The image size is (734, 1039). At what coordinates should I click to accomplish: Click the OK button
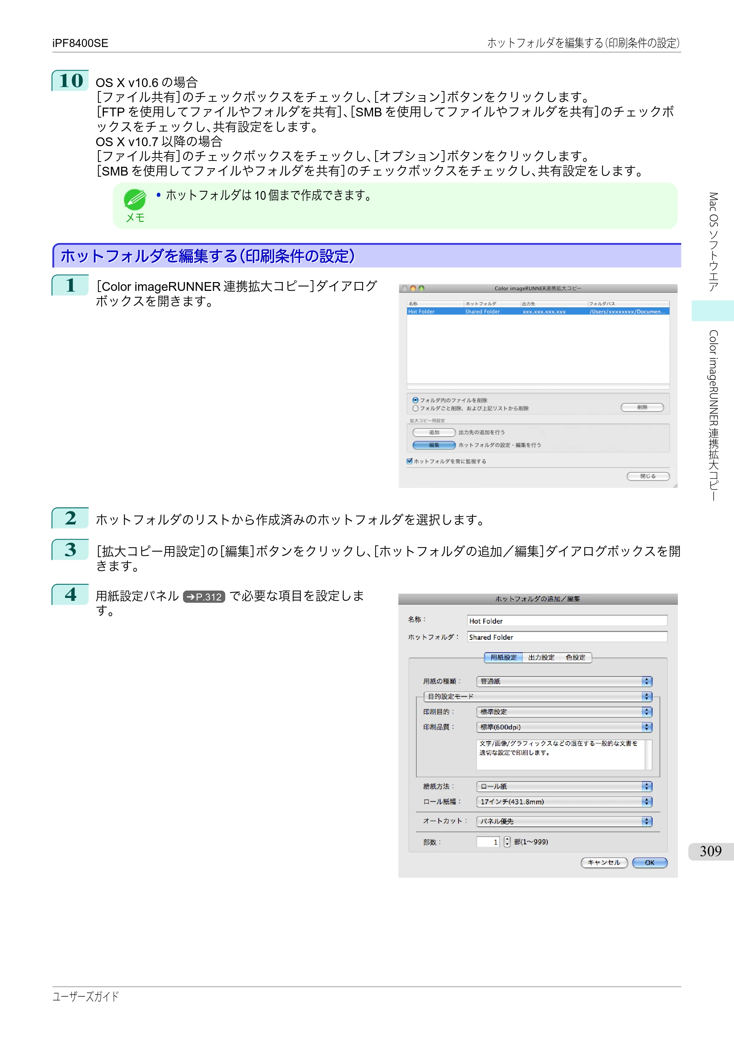[x=650, y=862]
